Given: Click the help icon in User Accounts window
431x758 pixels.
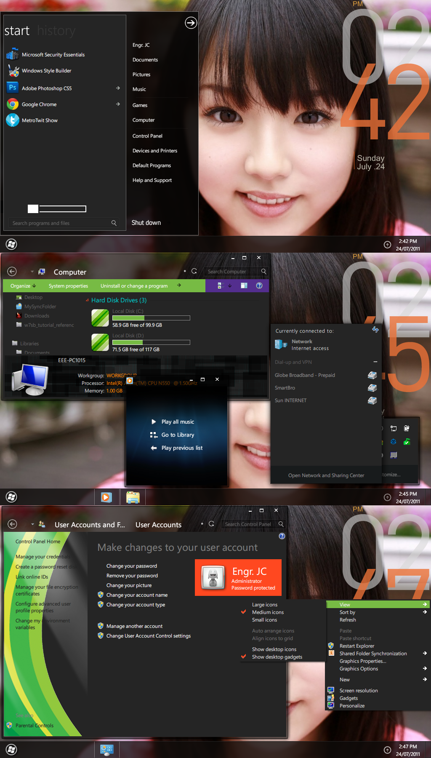Looking at the screenshot, I should 282,536.
